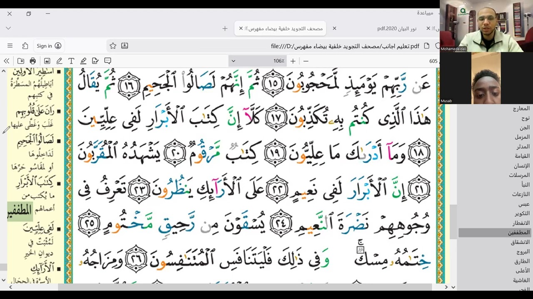Click the horizontal scrollbar right arrow

click(x=446, y=287)
